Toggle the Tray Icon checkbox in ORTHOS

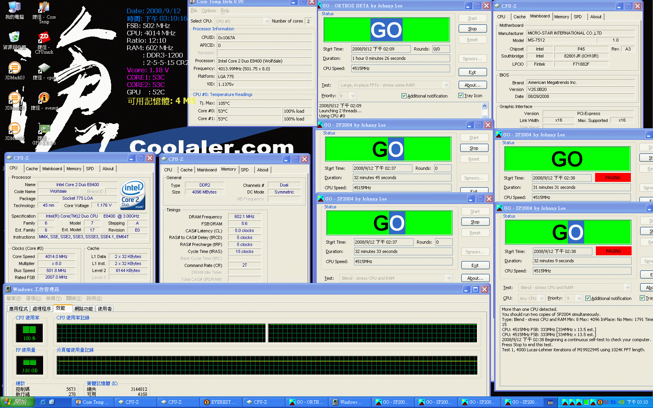(x=461, y=96)
